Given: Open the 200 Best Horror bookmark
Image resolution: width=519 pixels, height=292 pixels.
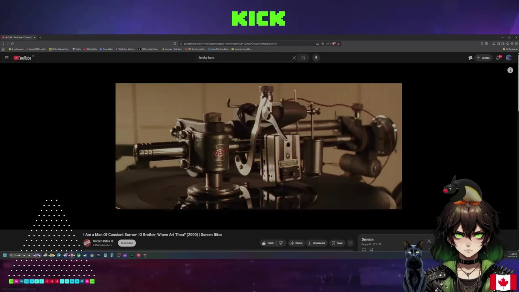Looking at the screenshot, I should pos(196,49).
